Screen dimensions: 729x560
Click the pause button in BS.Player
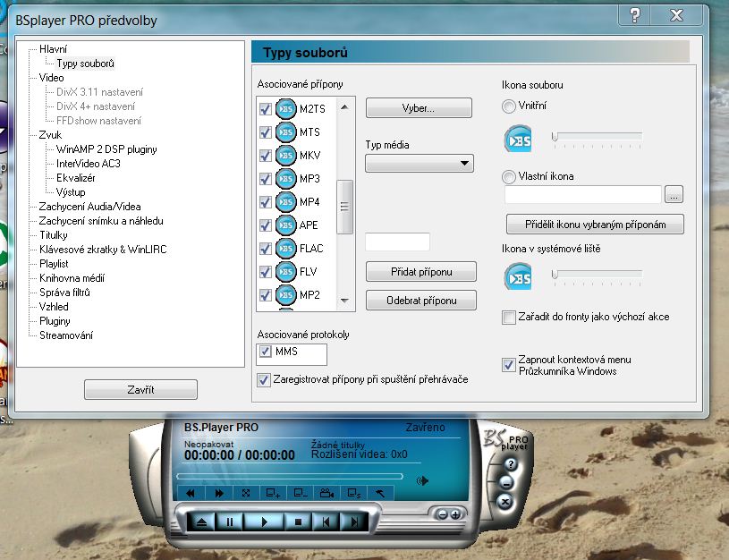(x=229, y=522)
